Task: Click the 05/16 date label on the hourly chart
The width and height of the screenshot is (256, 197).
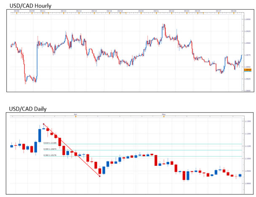Action: point(109,11)
